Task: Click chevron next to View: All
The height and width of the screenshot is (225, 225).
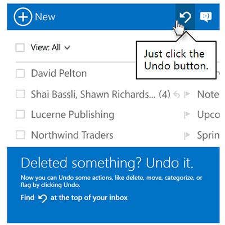Action: tap(67, 48)
